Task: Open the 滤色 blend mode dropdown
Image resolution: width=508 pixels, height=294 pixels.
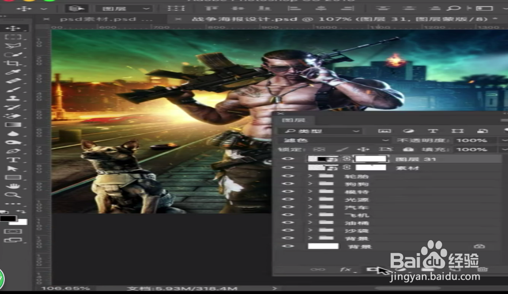Action: (335, 140)
